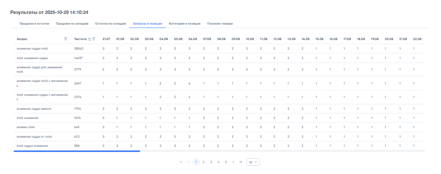Select the Остатки по складам tab
The image size is (441, 174).
(x=110, y=24)
